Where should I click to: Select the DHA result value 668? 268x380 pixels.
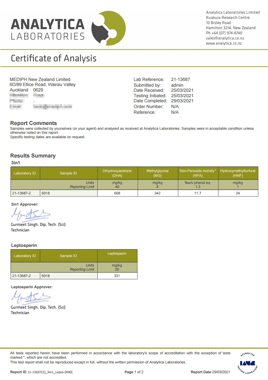pyautogui.click(x=117, y=193)
